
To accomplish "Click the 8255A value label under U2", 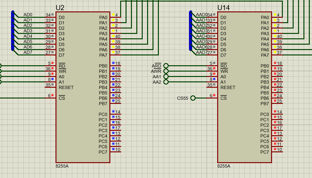I will (x=62, y=166).
